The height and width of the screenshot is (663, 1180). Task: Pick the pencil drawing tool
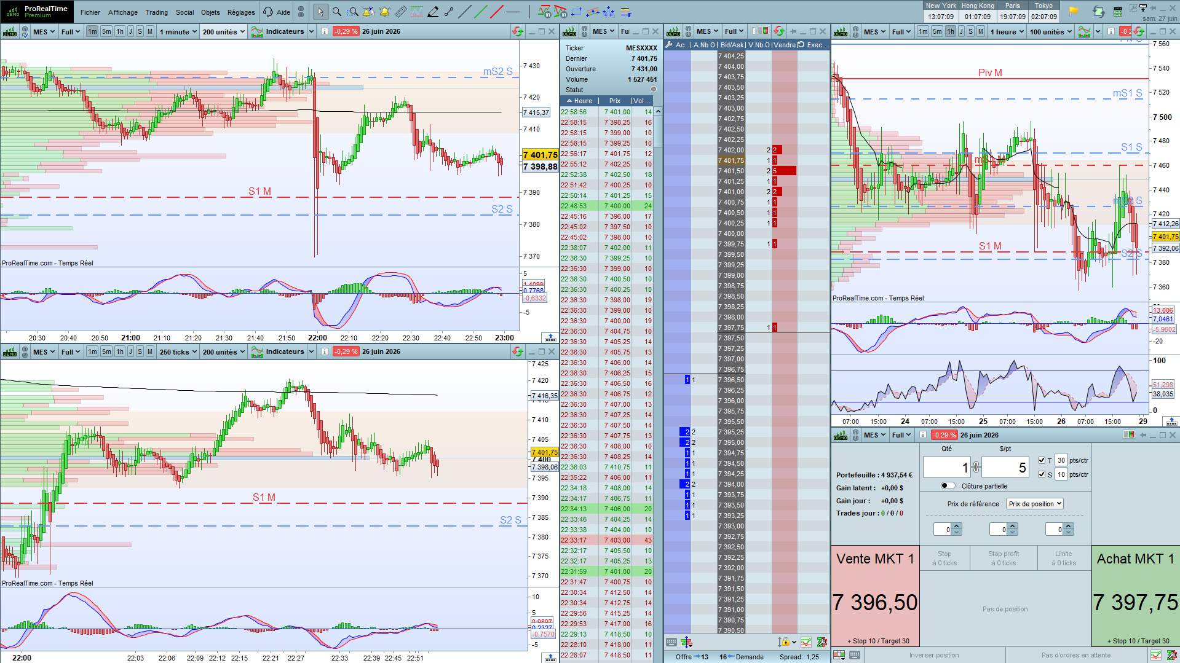[x=433, y=12]
